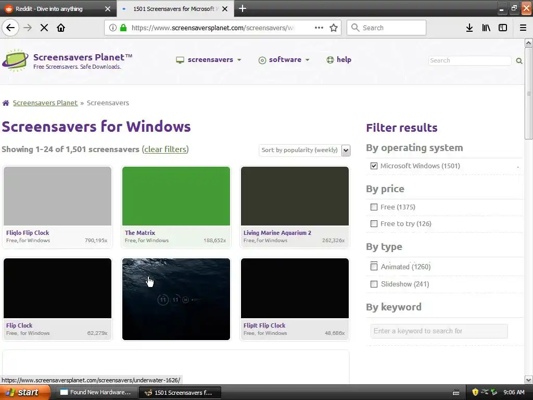533x400 pixels.
Task: Click the page scroll up arrow
Action: pos(529,43)
